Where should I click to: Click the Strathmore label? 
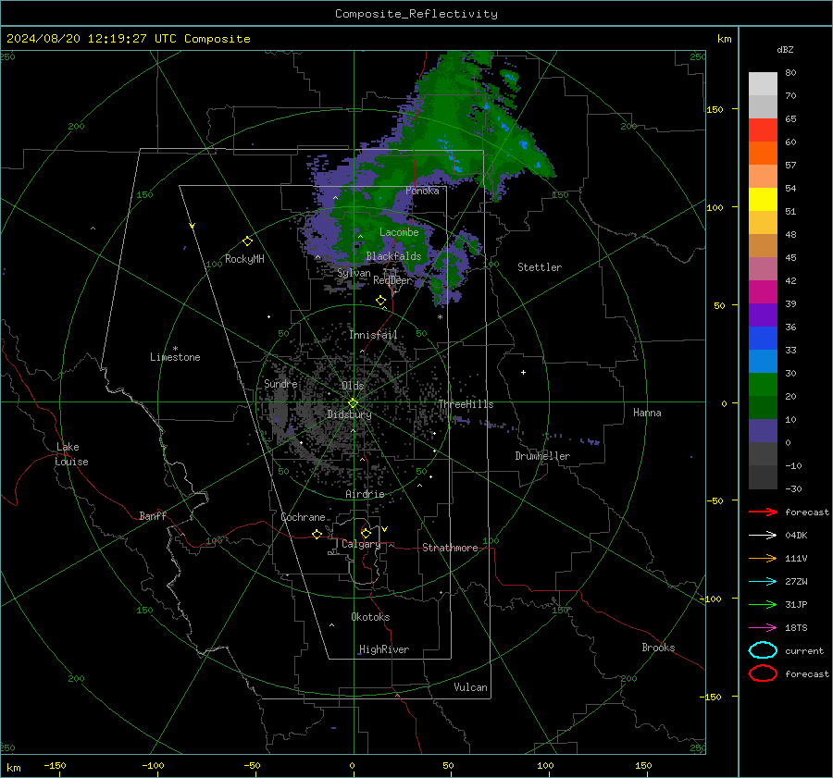point(450,548)
